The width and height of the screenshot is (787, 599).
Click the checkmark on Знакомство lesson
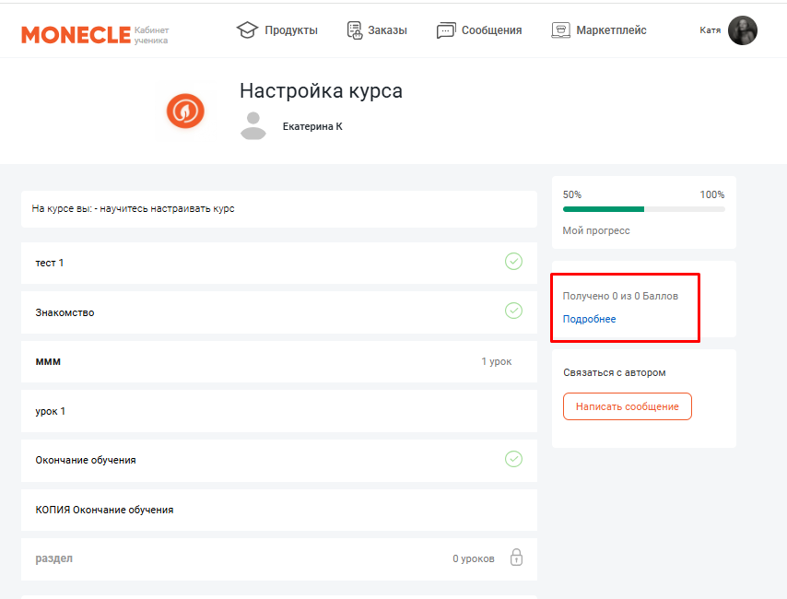click(x=513, y=311)
